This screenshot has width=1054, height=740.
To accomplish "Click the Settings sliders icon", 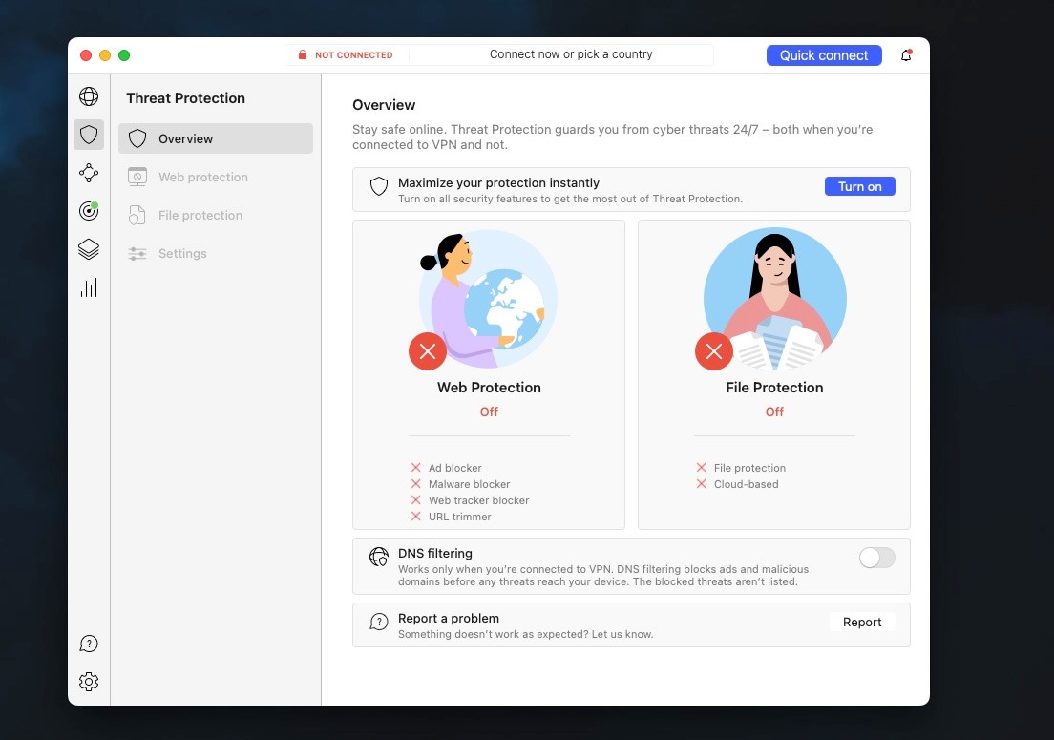I will coord(137,253).
